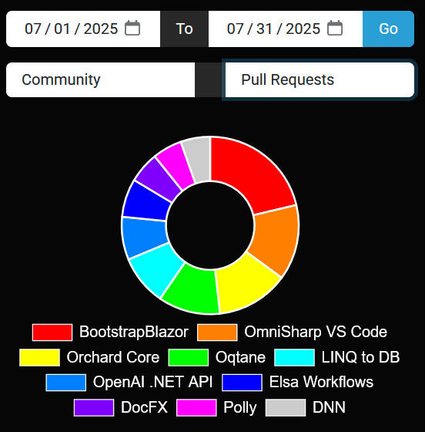Click the OmniSharp VS Code legend label
Screen dimensions: 425x432
316,332
